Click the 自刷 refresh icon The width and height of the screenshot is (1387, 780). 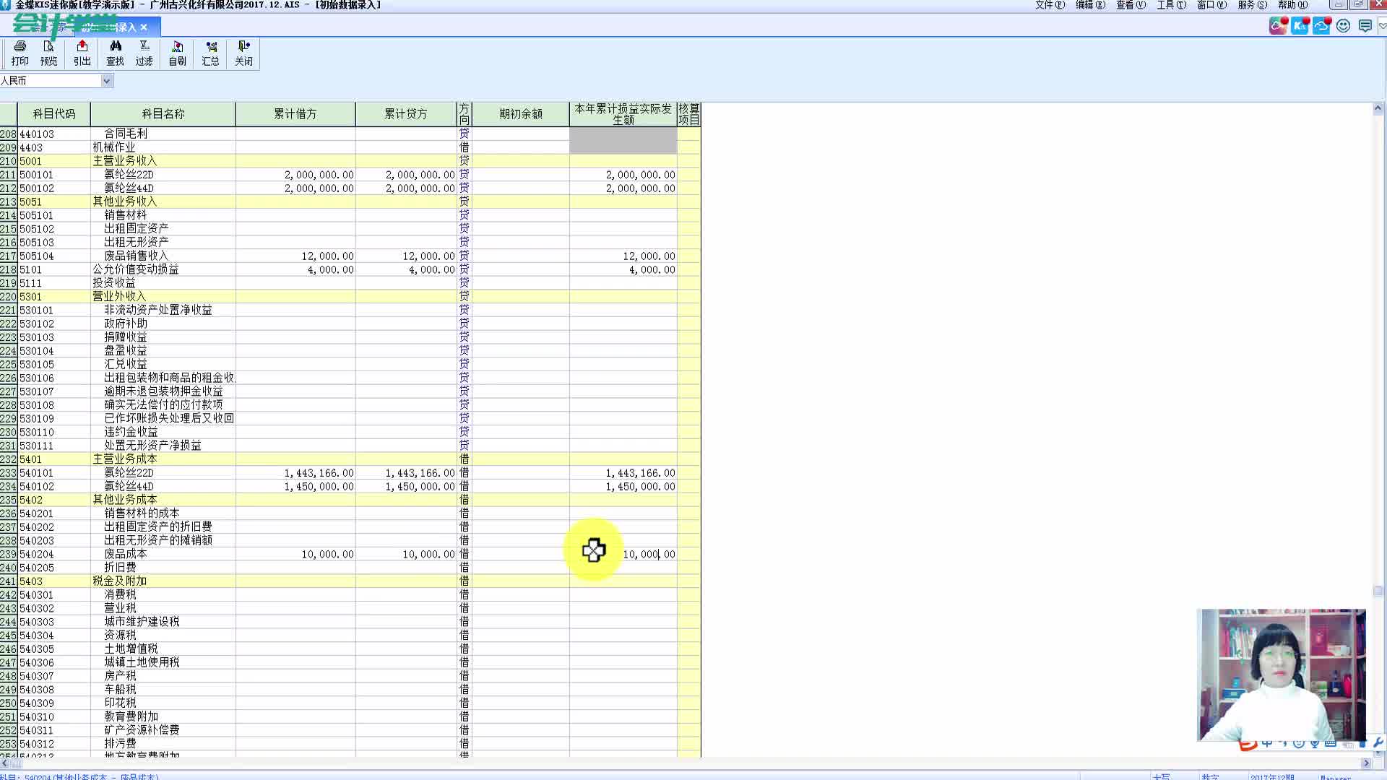pyautogui.click(x=178, y=53)
